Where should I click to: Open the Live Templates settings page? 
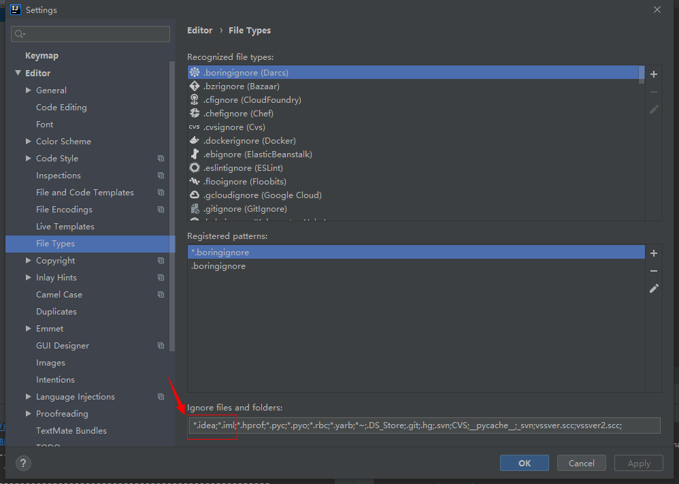coord(65,226)
